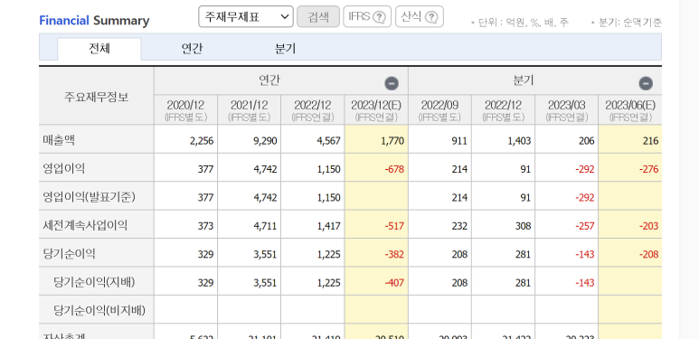The width and height of the screenshot is (699, 339).
Task: Click the 매출액 value 4,567
Action: click(328, 141)
